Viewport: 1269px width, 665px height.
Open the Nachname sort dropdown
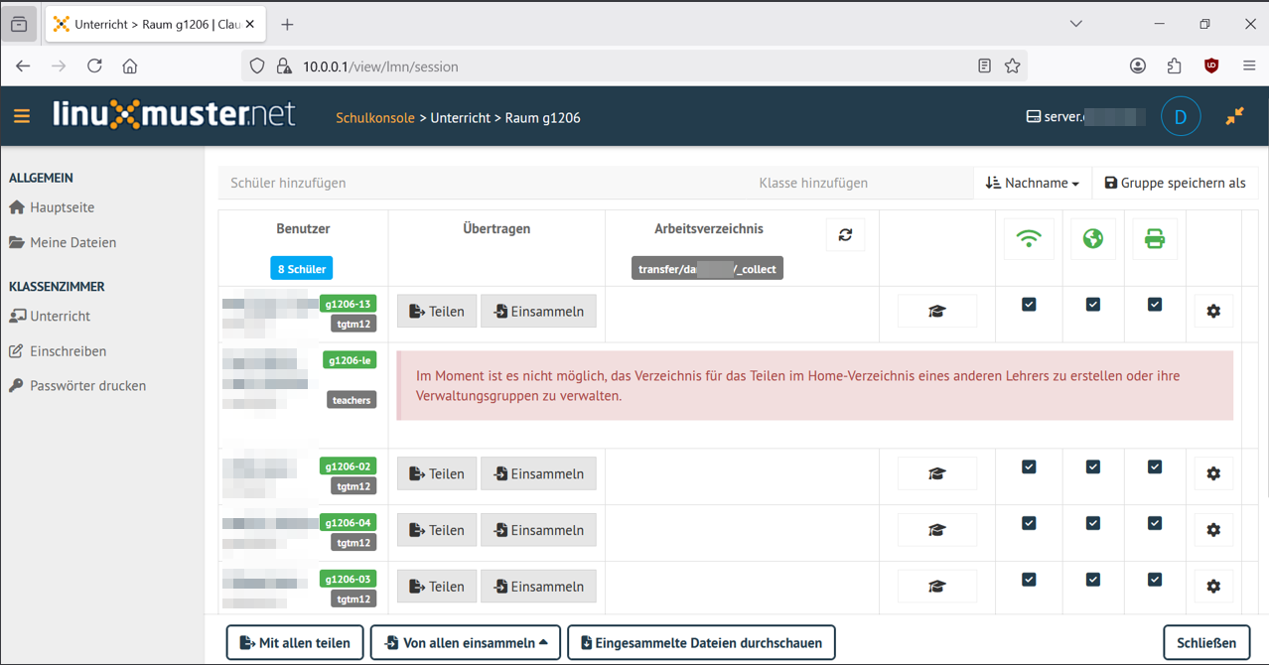point(1033,183)
